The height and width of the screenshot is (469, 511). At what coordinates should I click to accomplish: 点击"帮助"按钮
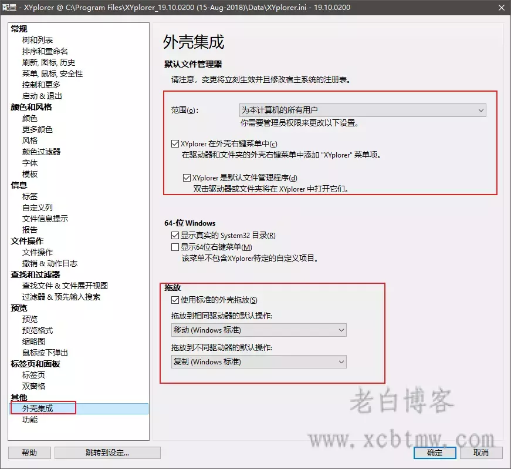click(29, 453)
